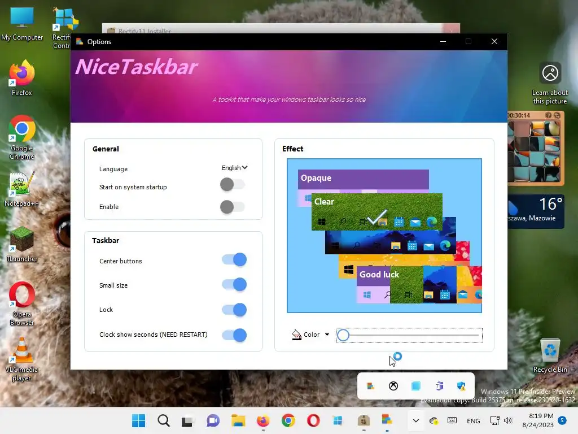
Task: Launch VLC media player shortcut
Action: coord(22,359)
